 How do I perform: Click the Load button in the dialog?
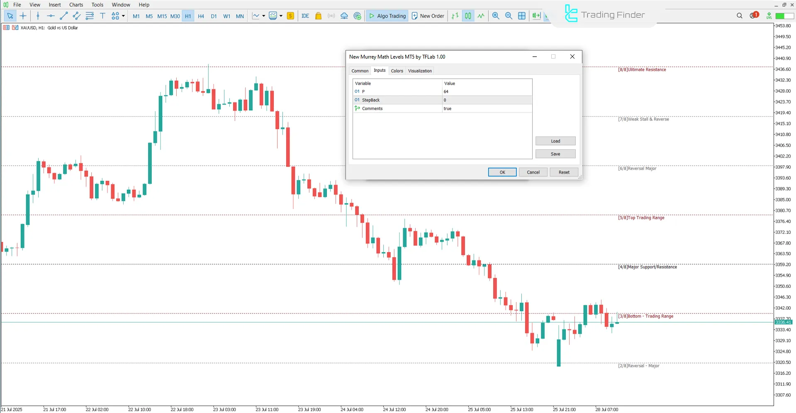coord(555,141)
